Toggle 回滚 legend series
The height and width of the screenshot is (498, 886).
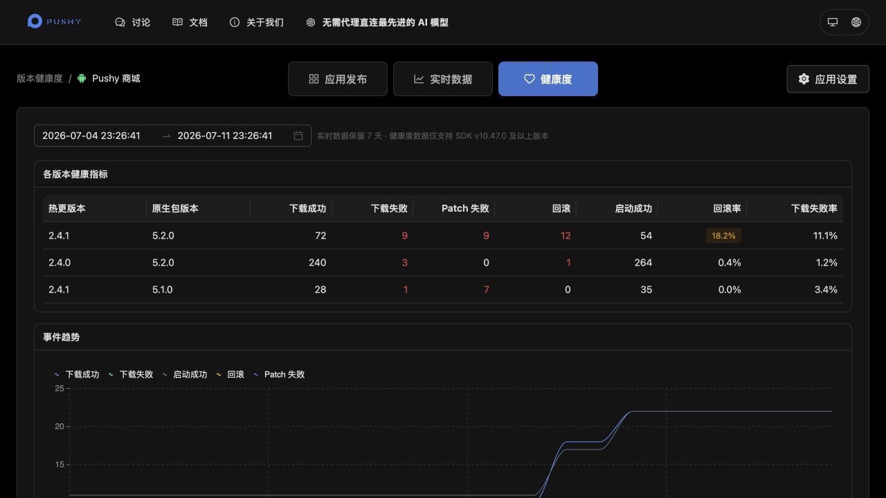pos(230,374)
